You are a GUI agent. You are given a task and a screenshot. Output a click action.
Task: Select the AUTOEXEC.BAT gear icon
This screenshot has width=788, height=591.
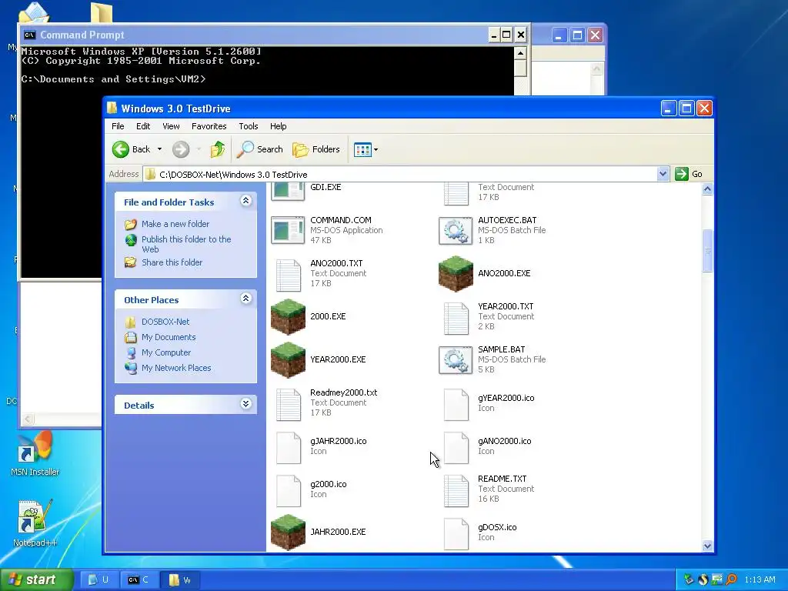click(x=456, y=231)
